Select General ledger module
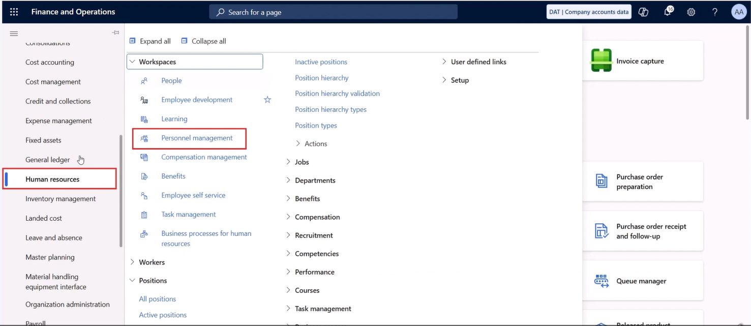The width and height of the screenshot is (751, 326). [48, 160]
